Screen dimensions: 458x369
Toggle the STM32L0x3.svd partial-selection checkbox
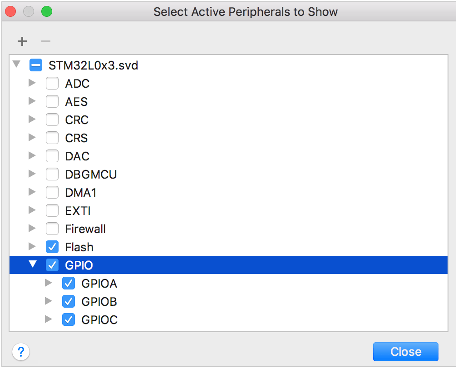(36, 65)
